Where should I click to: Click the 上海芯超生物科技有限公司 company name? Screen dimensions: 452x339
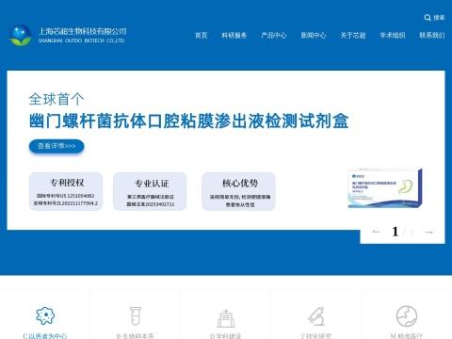[x=83, y=31]
